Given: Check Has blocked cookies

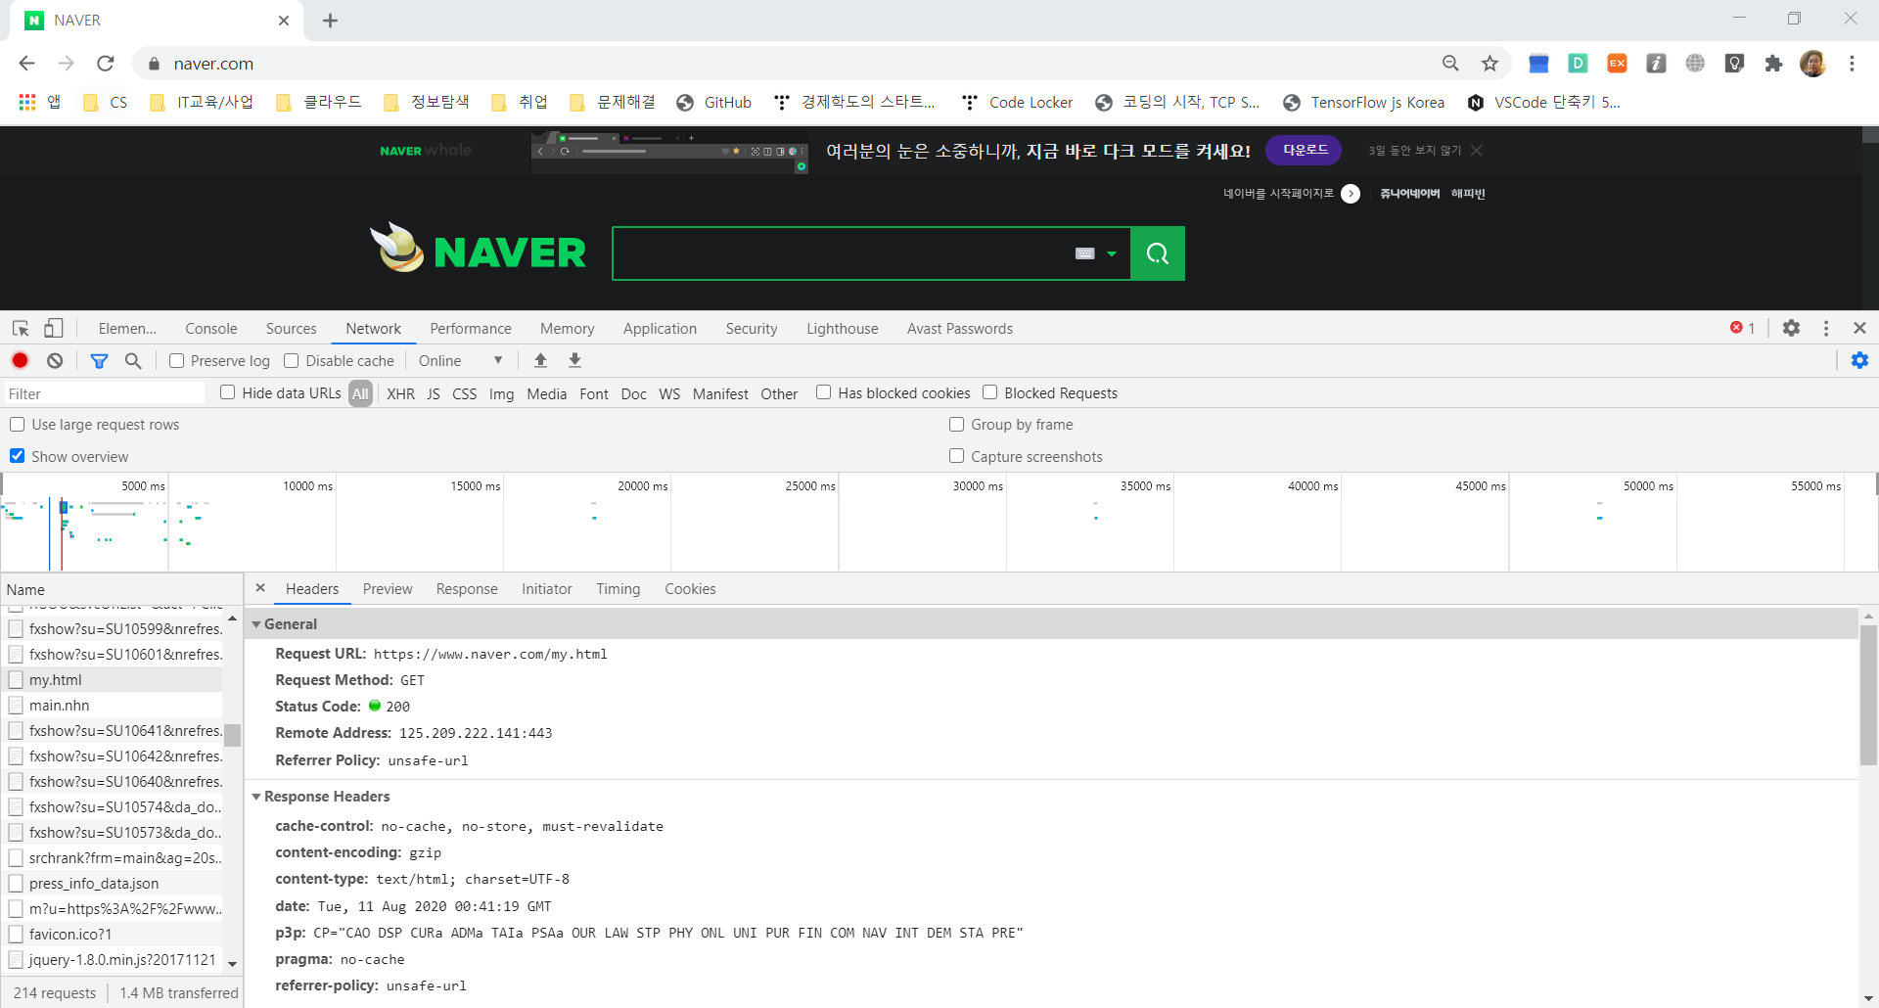Looking at the screenshot, I should click(823, 392).
